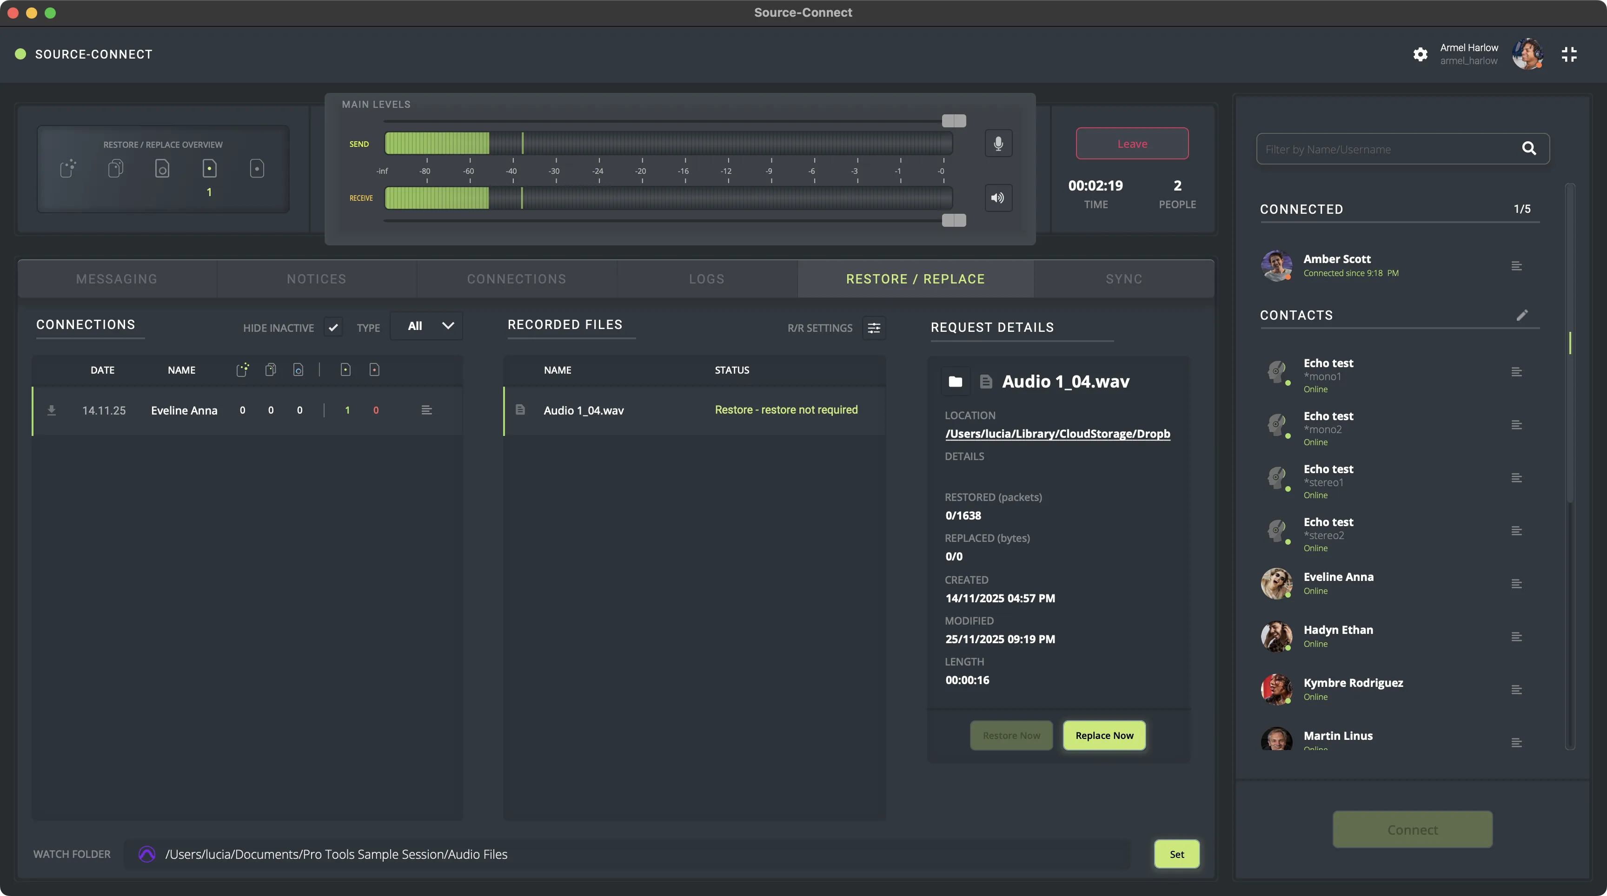This screenshot has width=1607, height=896.
Task: Open the Connections tab
Action: [x=517, y=279]
